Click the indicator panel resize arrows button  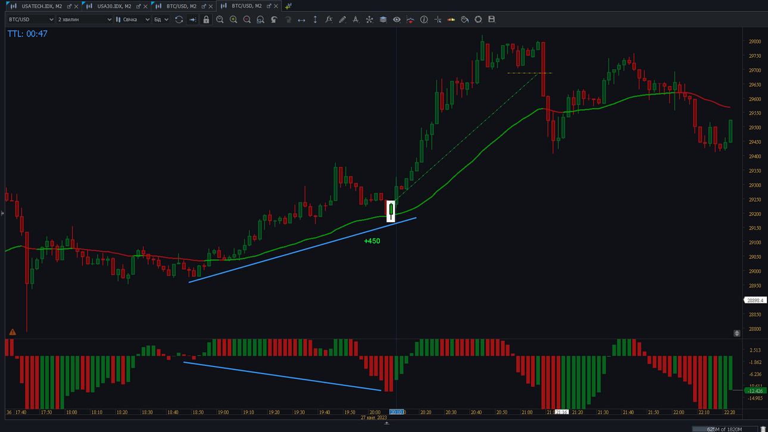tap(736, 333)
